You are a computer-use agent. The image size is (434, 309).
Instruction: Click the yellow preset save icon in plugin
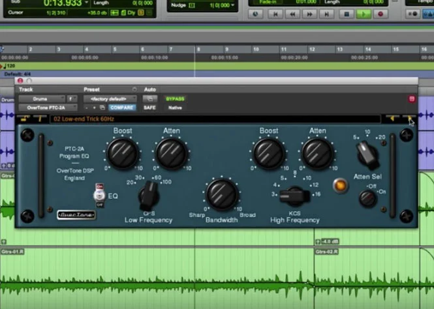coord(24,119)
